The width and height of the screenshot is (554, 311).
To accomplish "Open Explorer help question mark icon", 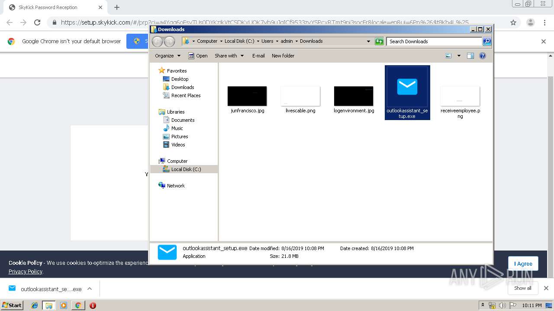I will 483,56.
